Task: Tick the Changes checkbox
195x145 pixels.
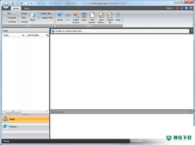Action: [x=5, y=18]
